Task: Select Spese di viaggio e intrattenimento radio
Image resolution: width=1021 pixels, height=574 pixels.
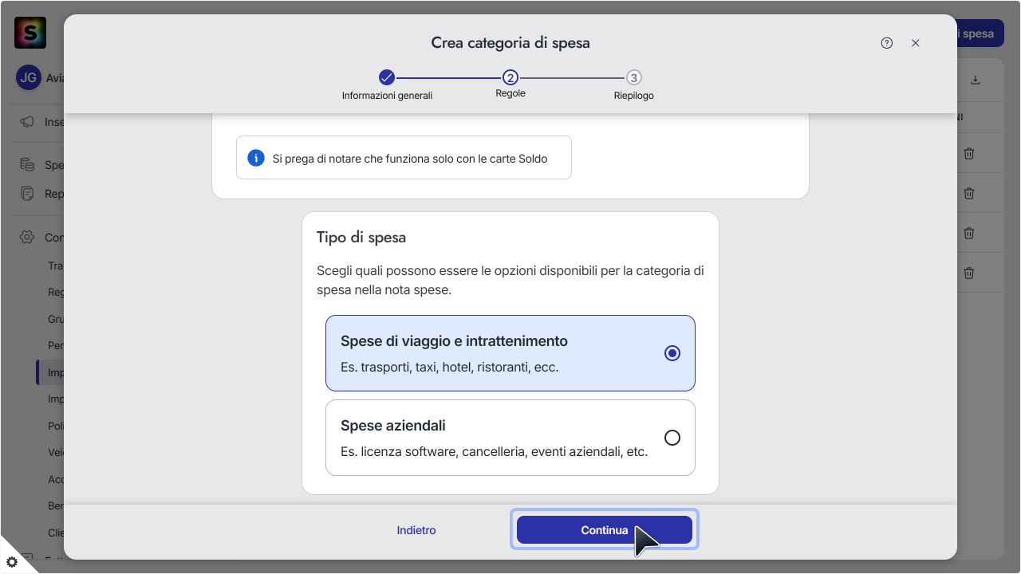Action: (672, 353)
